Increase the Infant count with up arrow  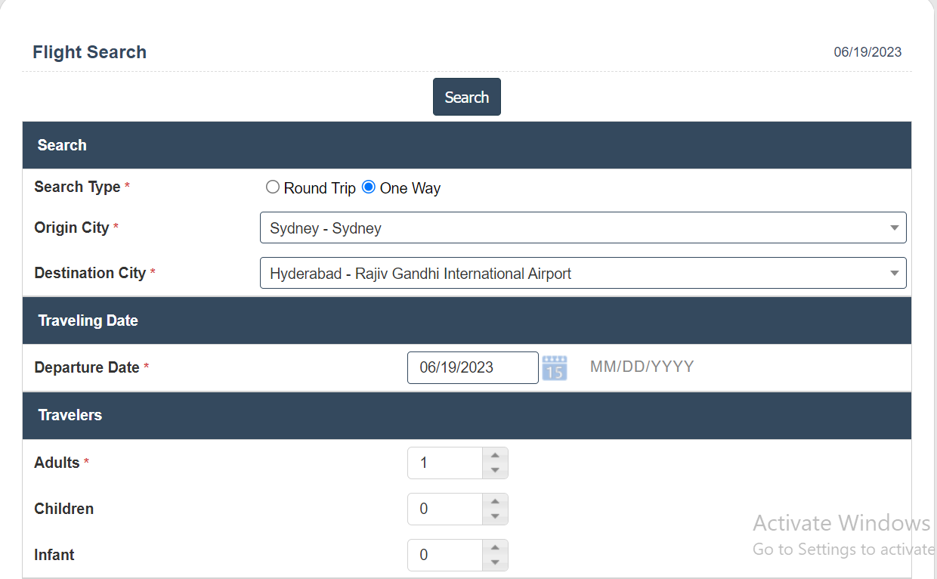(495, 547)
